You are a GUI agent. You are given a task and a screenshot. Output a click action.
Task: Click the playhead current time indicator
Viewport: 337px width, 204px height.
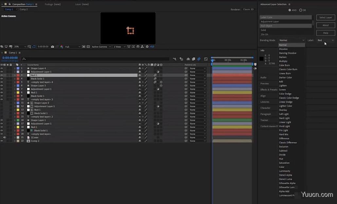[x=212, y=60]
